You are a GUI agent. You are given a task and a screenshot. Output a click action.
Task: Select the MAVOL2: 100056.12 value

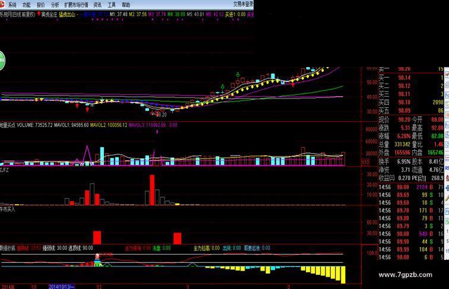point(109,125)
